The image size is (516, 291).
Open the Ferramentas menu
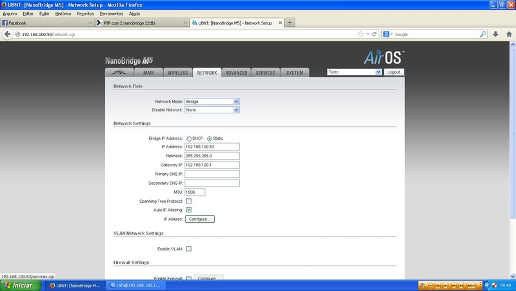[x=111, y=14]
